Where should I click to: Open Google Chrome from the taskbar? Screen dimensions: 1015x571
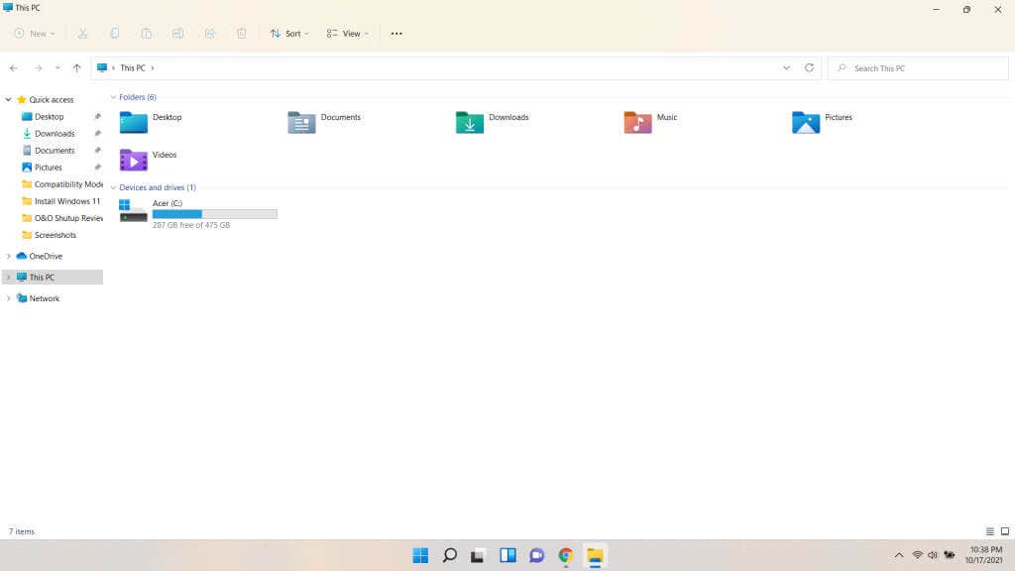point(566,555)
